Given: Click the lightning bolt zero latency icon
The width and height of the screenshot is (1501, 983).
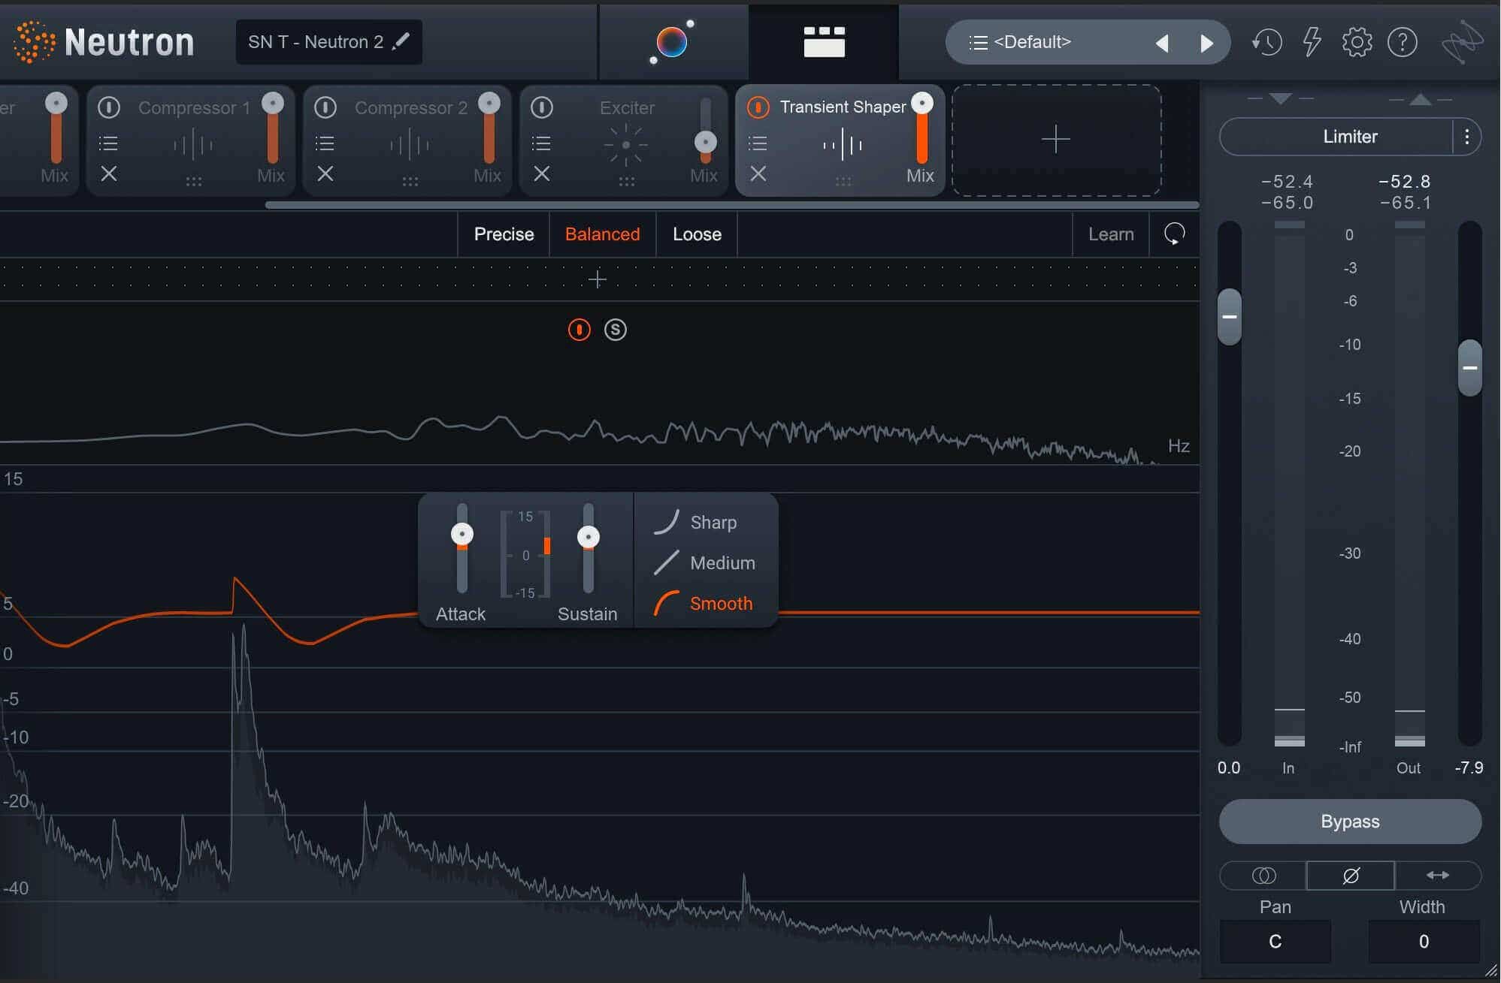Looking at the screenshot, I should coord(1312,42).
